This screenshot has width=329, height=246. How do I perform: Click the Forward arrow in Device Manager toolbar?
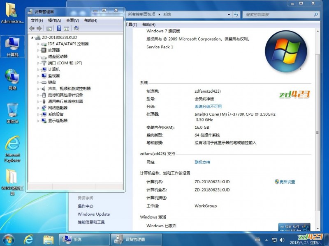[39, 28]
